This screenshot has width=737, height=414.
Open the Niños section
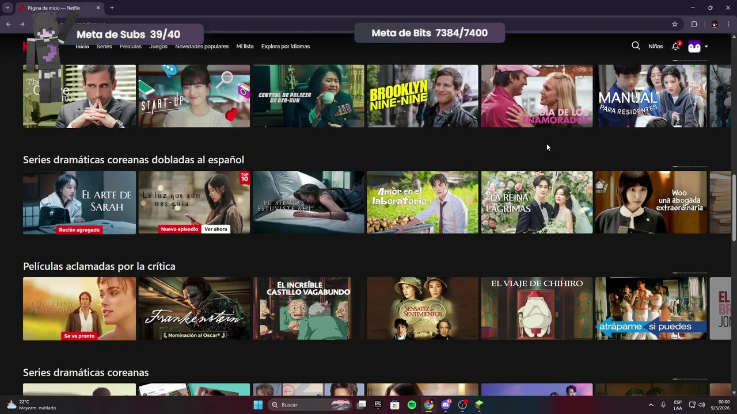click(656, 47)
